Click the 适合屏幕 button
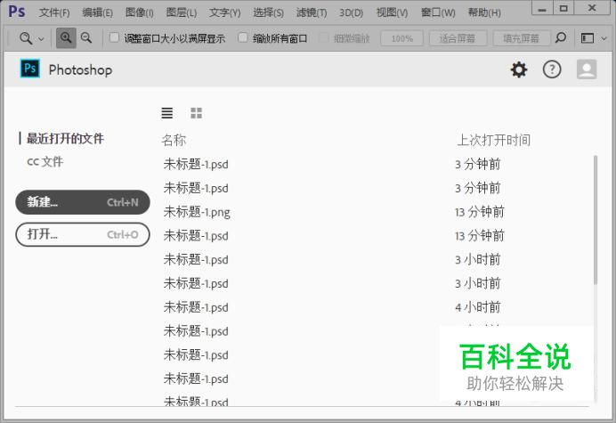This screenshot has height=423, width=616. coord(458,38)
